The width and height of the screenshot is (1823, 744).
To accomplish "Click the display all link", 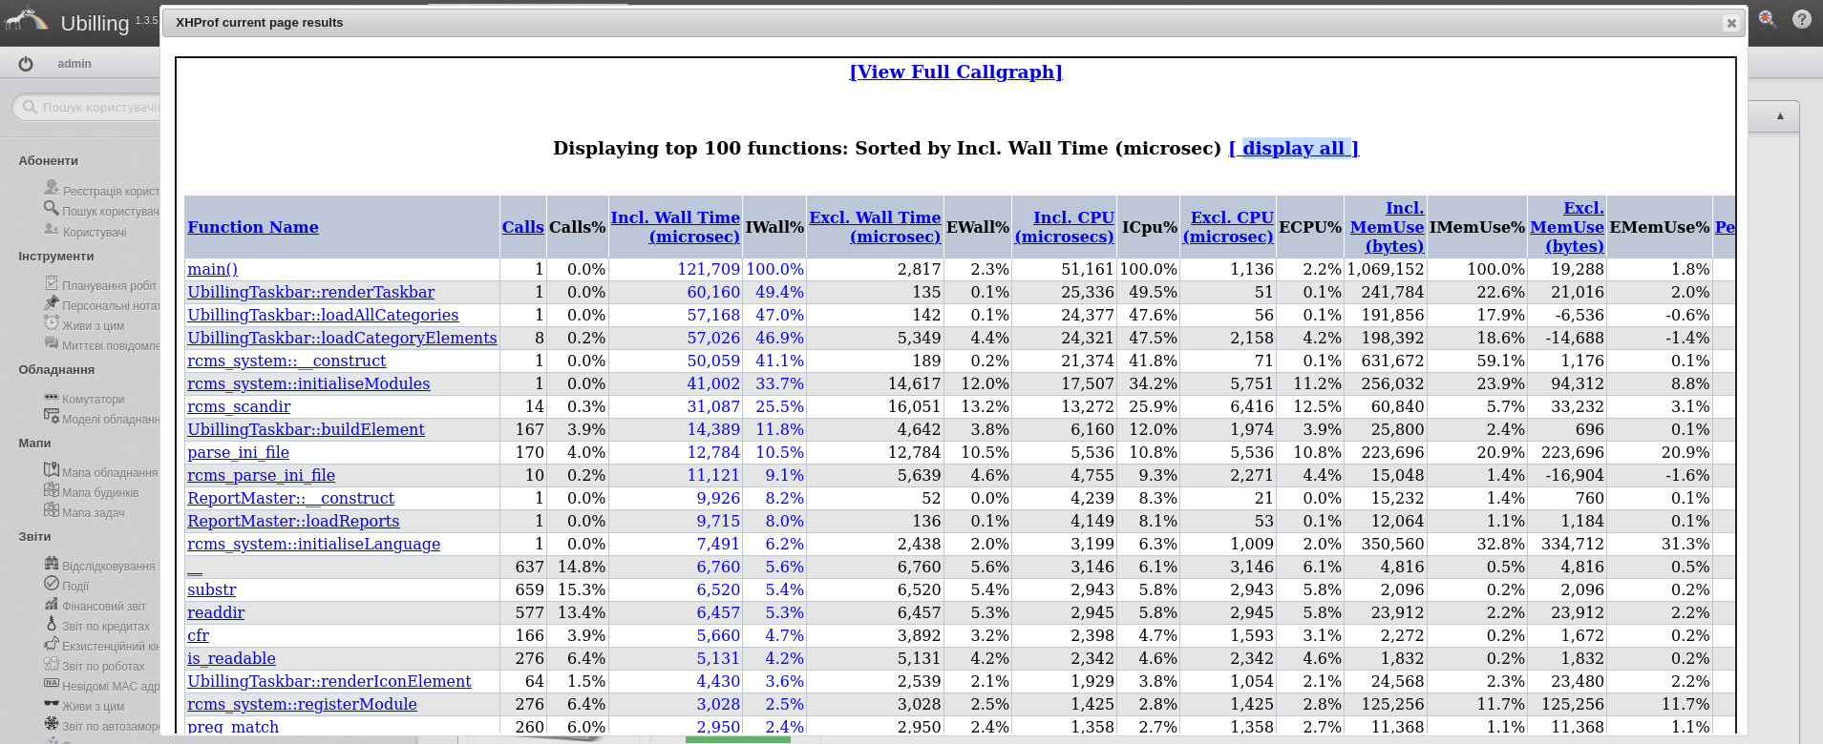I will coord(1293,149).
